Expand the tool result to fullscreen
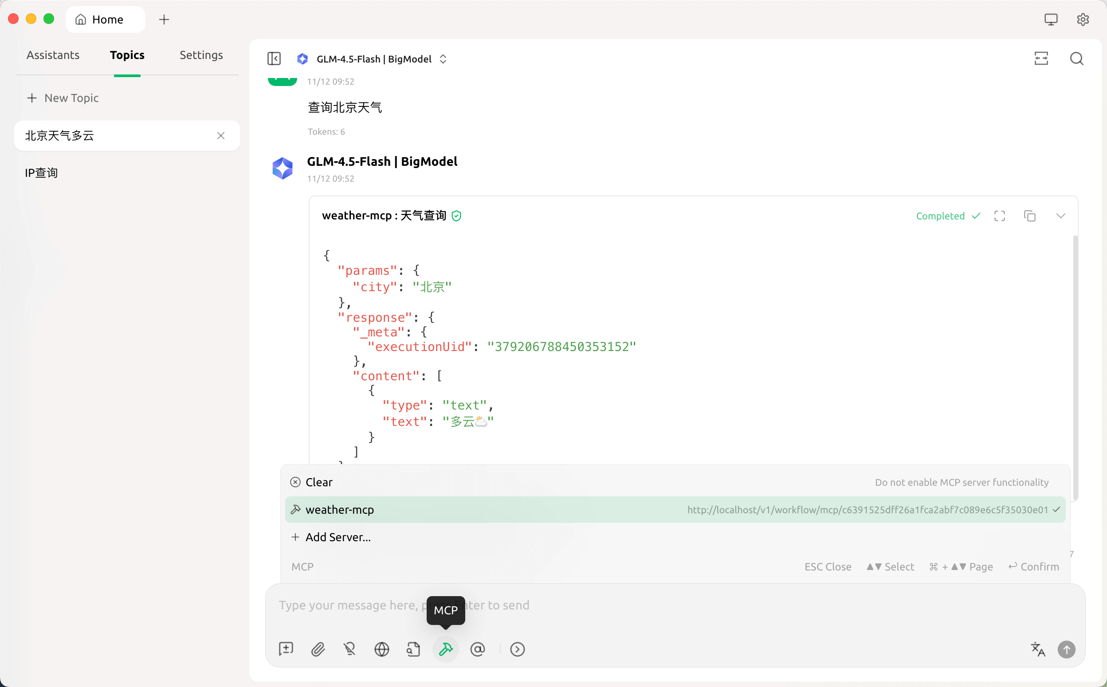This screenshot has width=1107, height=687. coord(999,216)
